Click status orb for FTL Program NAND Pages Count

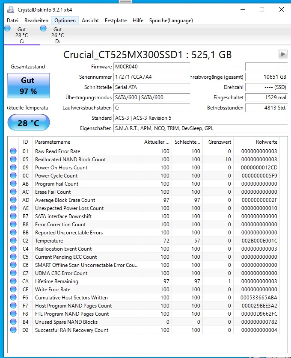(13, 314)
